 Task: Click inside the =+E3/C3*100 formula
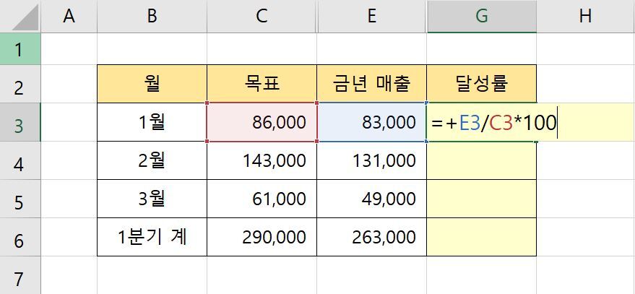pos(494,123)
